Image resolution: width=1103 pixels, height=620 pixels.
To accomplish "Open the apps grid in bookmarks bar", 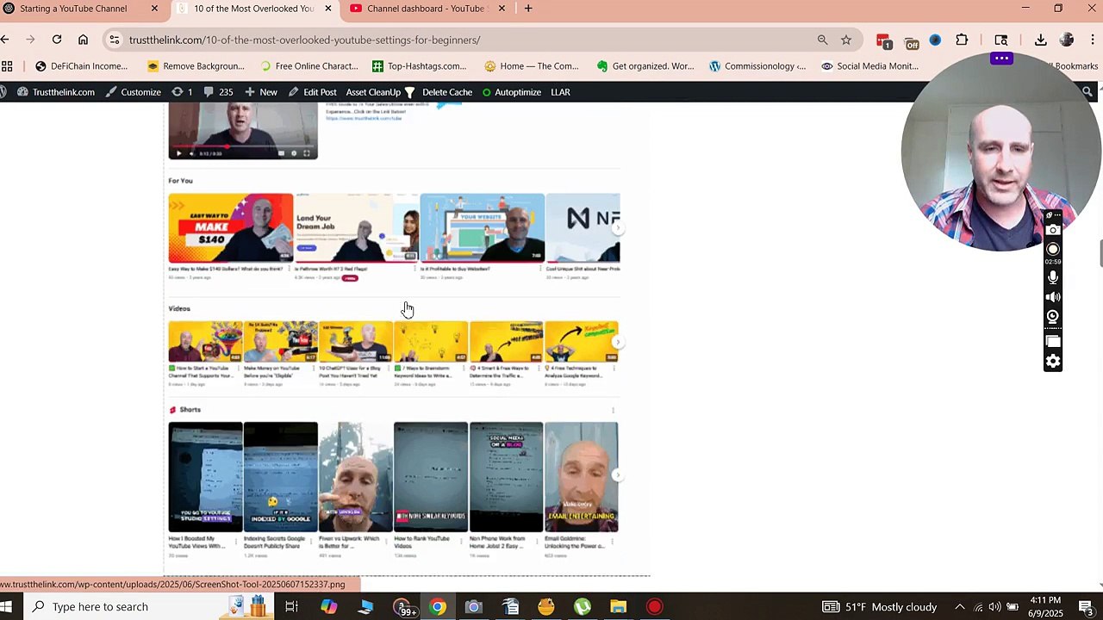I will (x=7, y=66).
